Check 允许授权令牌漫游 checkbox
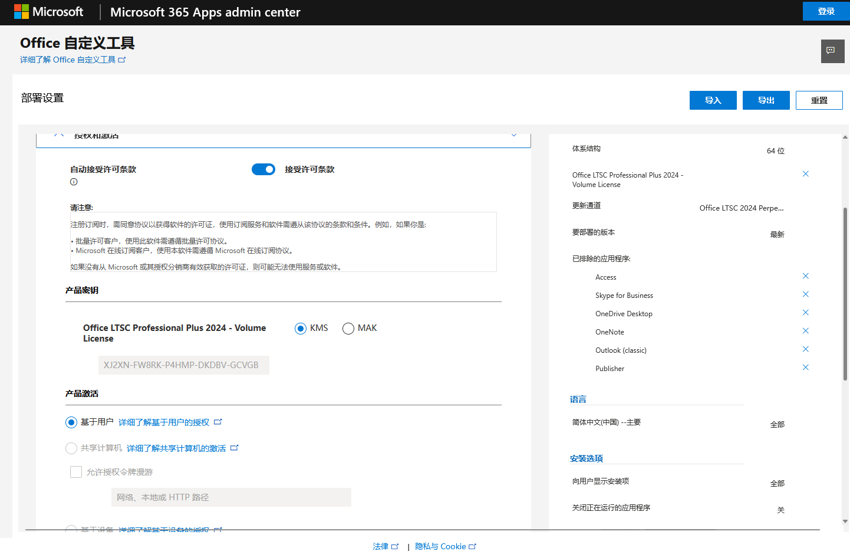Screen dimensions: 850x551 click(x=76, y=472)
